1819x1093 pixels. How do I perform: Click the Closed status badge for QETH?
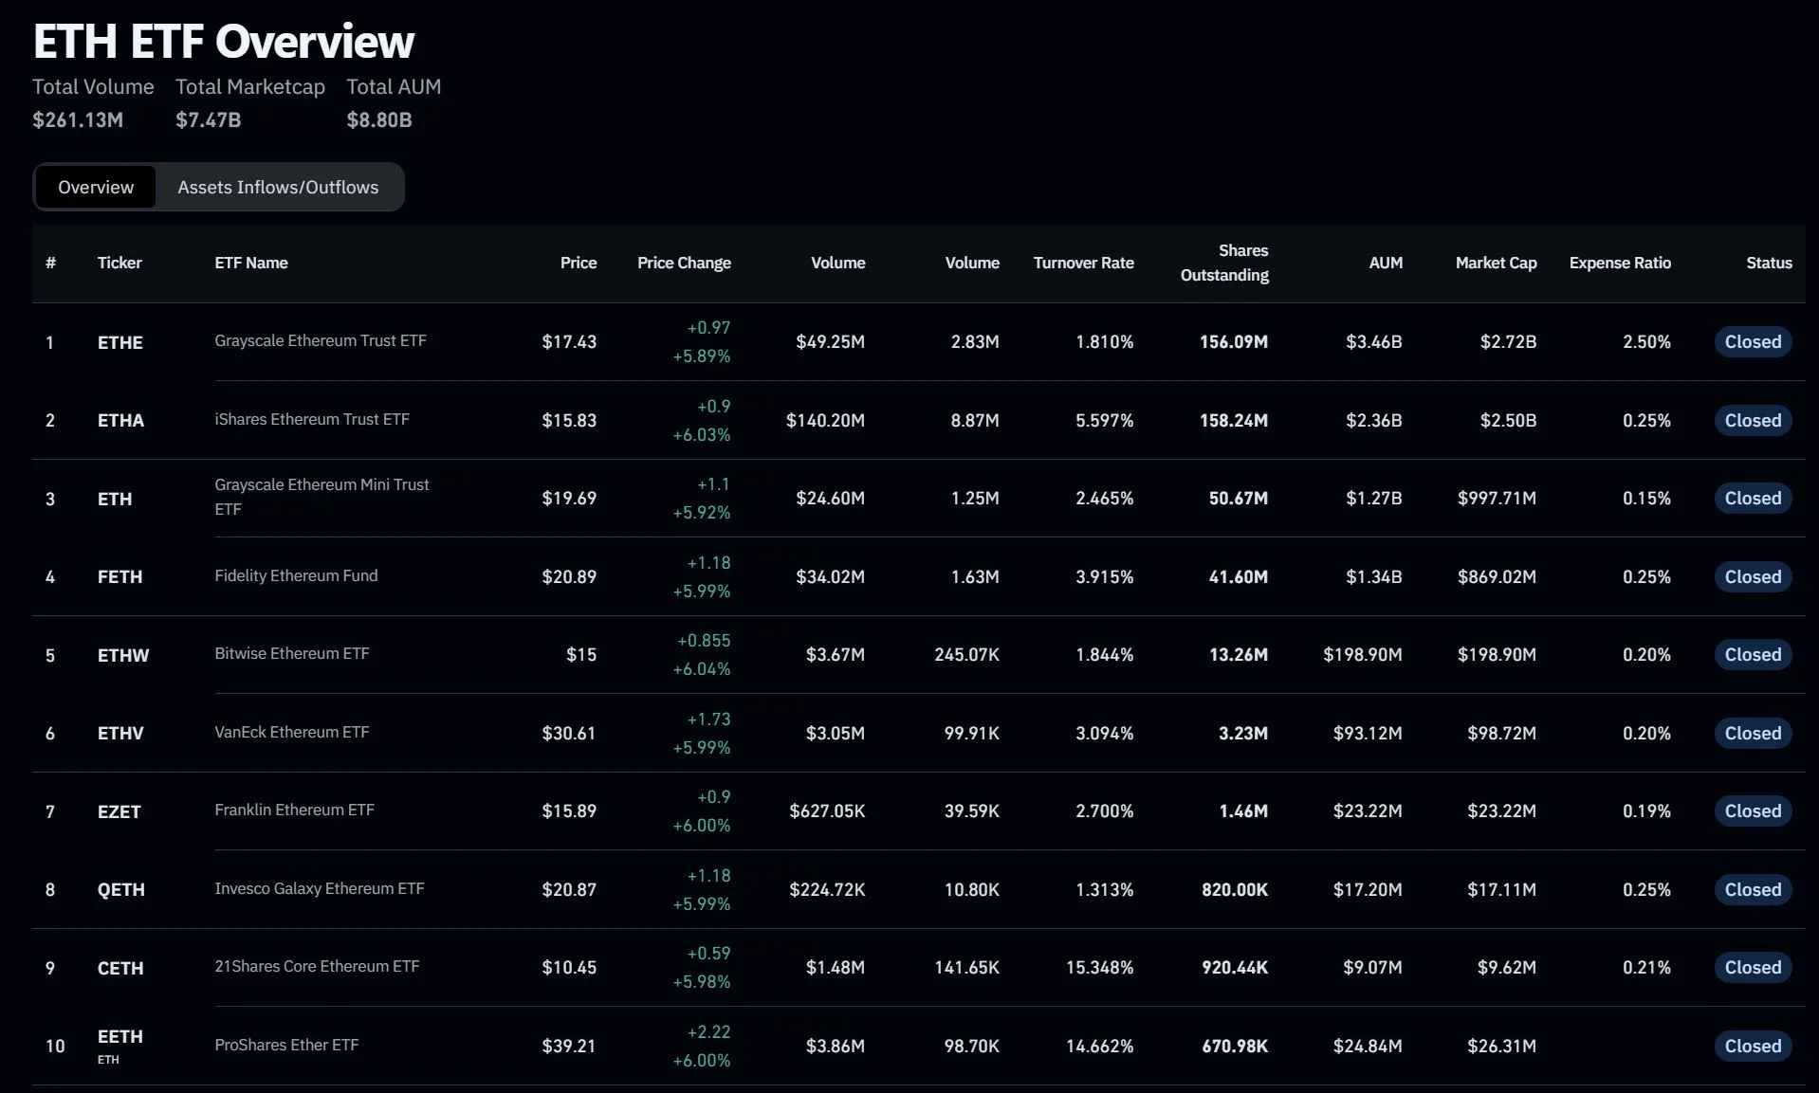(1752, 889)
